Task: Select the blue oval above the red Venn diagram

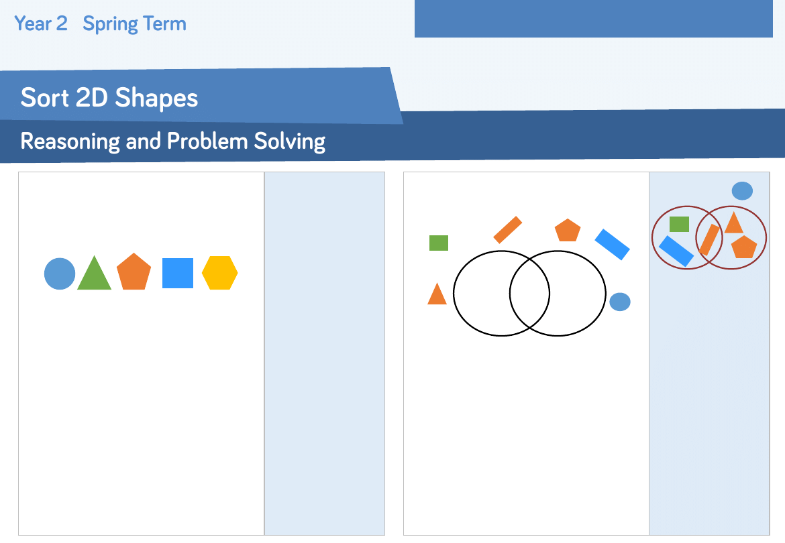Action: [742, 191]
